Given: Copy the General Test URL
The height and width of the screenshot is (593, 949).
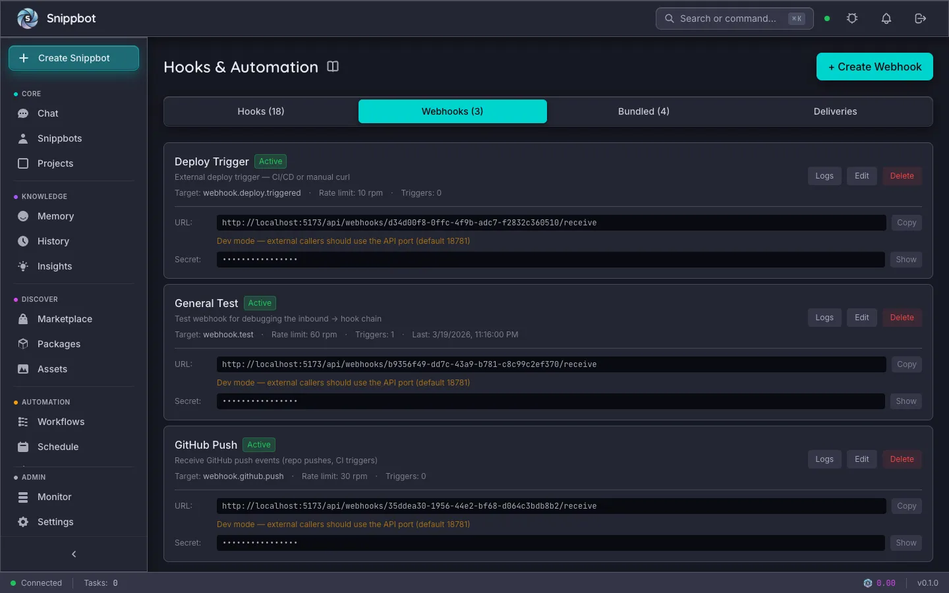Looking at the screenshot, I should [907, 364].
